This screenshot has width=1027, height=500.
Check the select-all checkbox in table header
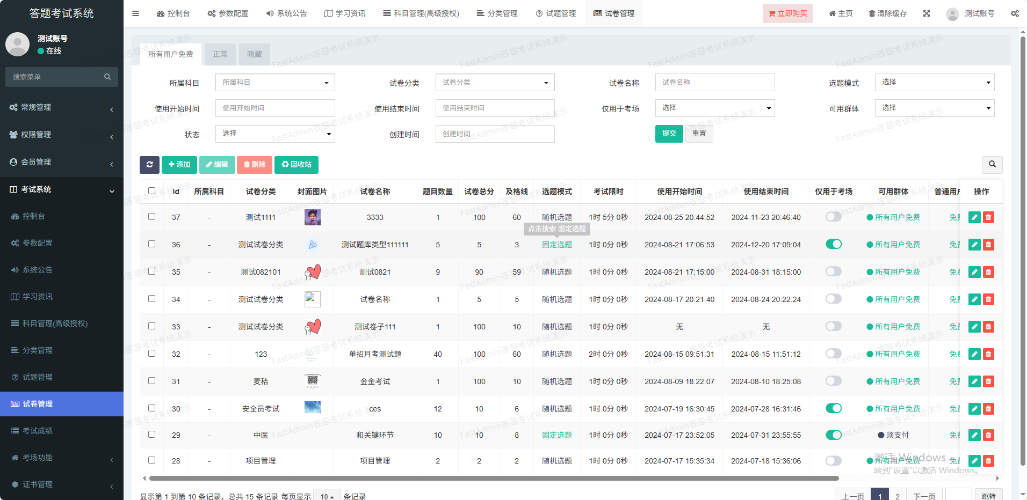pyautogui.click(x=151, y=191)
